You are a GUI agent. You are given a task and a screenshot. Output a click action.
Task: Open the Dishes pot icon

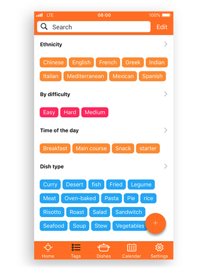(x=103, y=248)
